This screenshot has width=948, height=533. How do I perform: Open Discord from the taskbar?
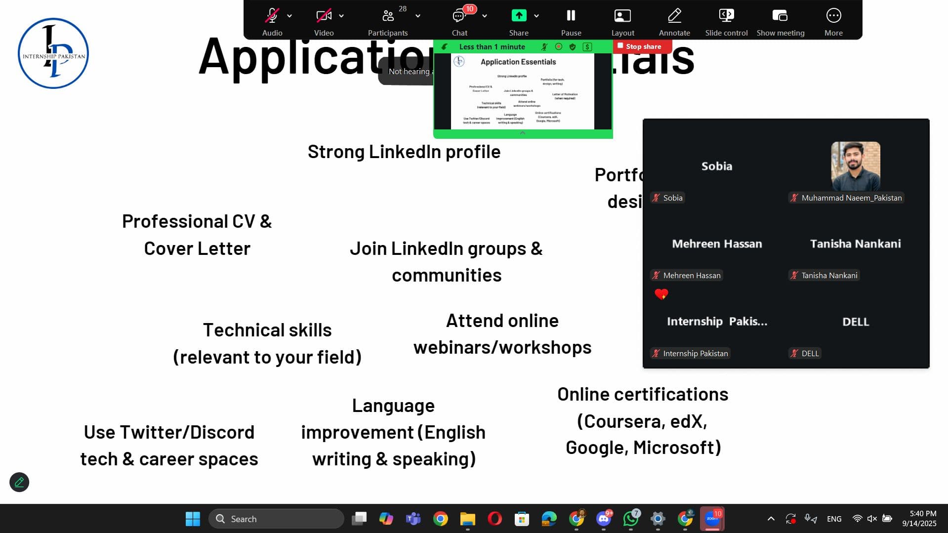(604, 519)
